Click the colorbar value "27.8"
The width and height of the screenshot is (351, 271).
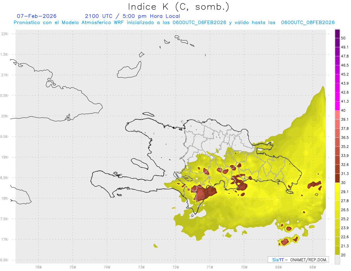(x=345, y=201)
